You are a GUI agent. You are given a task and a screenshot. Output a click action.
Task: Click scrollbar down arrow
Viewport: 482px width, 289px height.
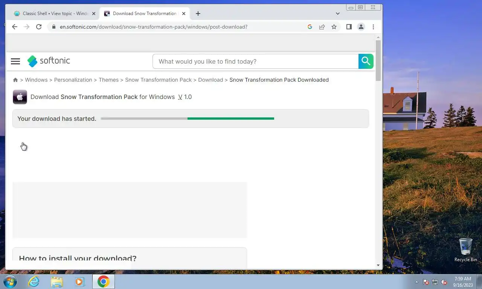[378, 265]
